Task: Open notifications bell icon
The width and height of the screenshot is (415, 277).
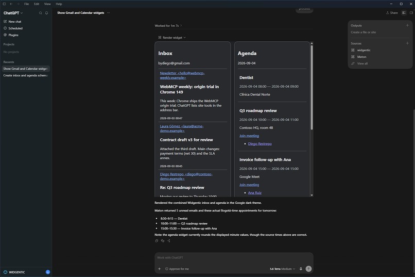Action: point(46,13)
